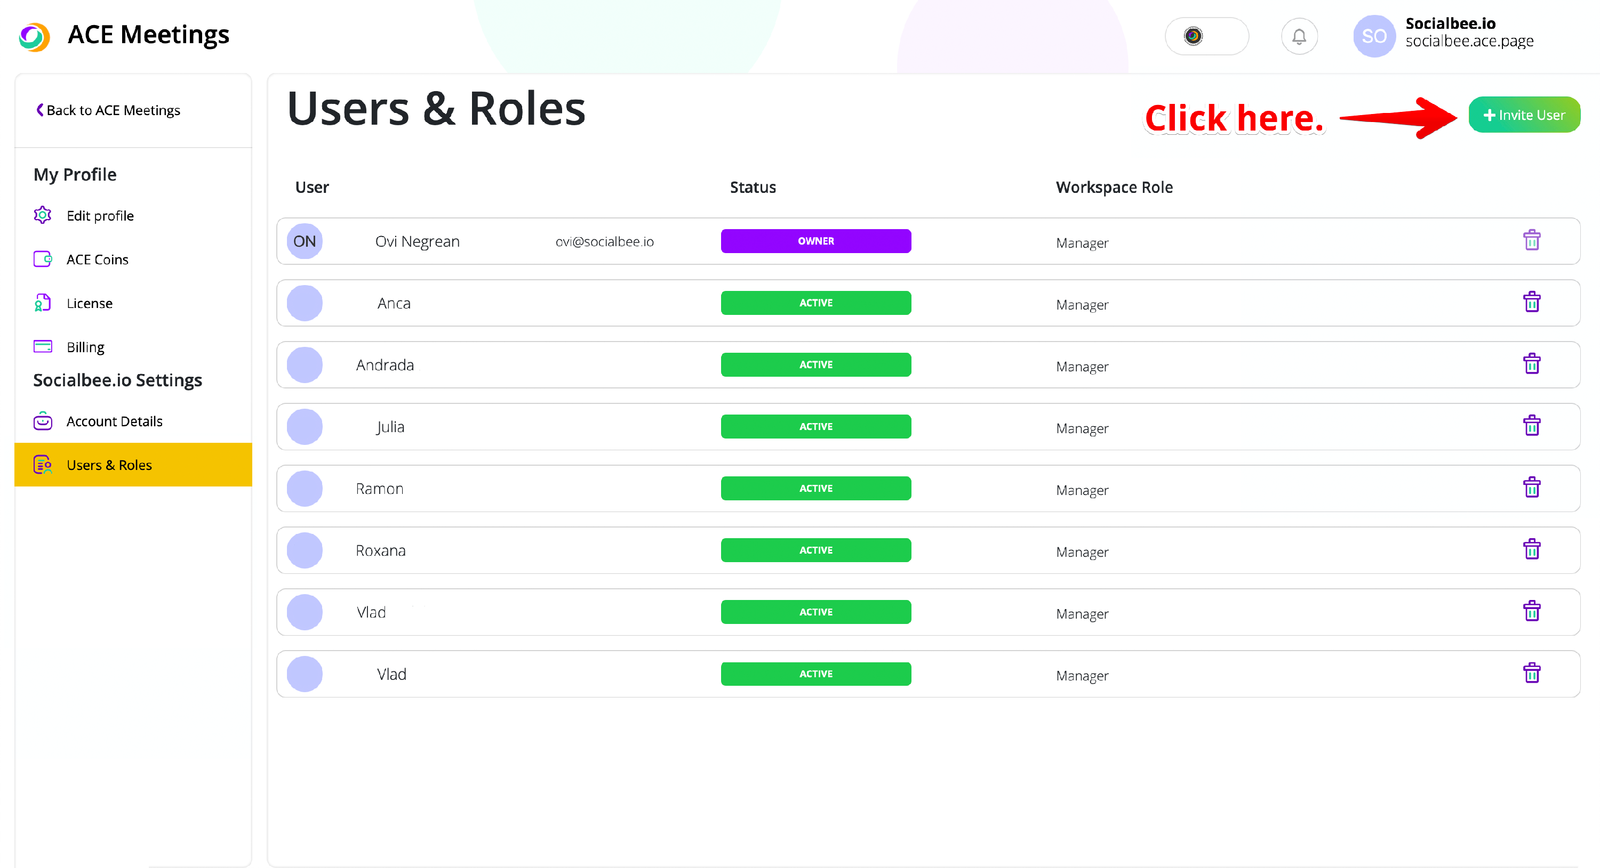The image size is (1600, 868).
Task: Click the ACE Meetings logo icon
Action: pos(34,37)
